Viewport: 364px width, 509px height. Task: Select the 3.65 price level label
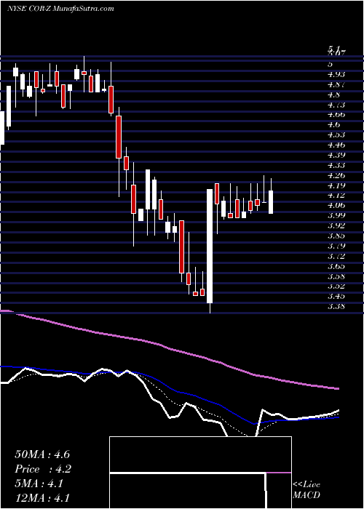tap(336, 266)
